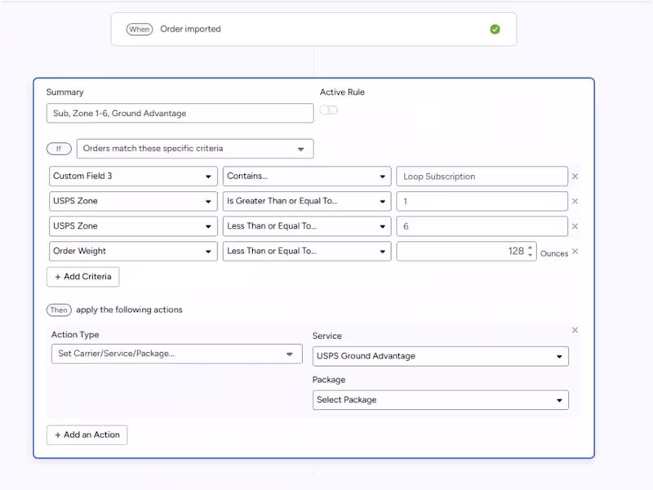Open the Less Than or Equal To dropdown for USPS Zone
This screenshot has width=653, height=490.
coord(307,226)
